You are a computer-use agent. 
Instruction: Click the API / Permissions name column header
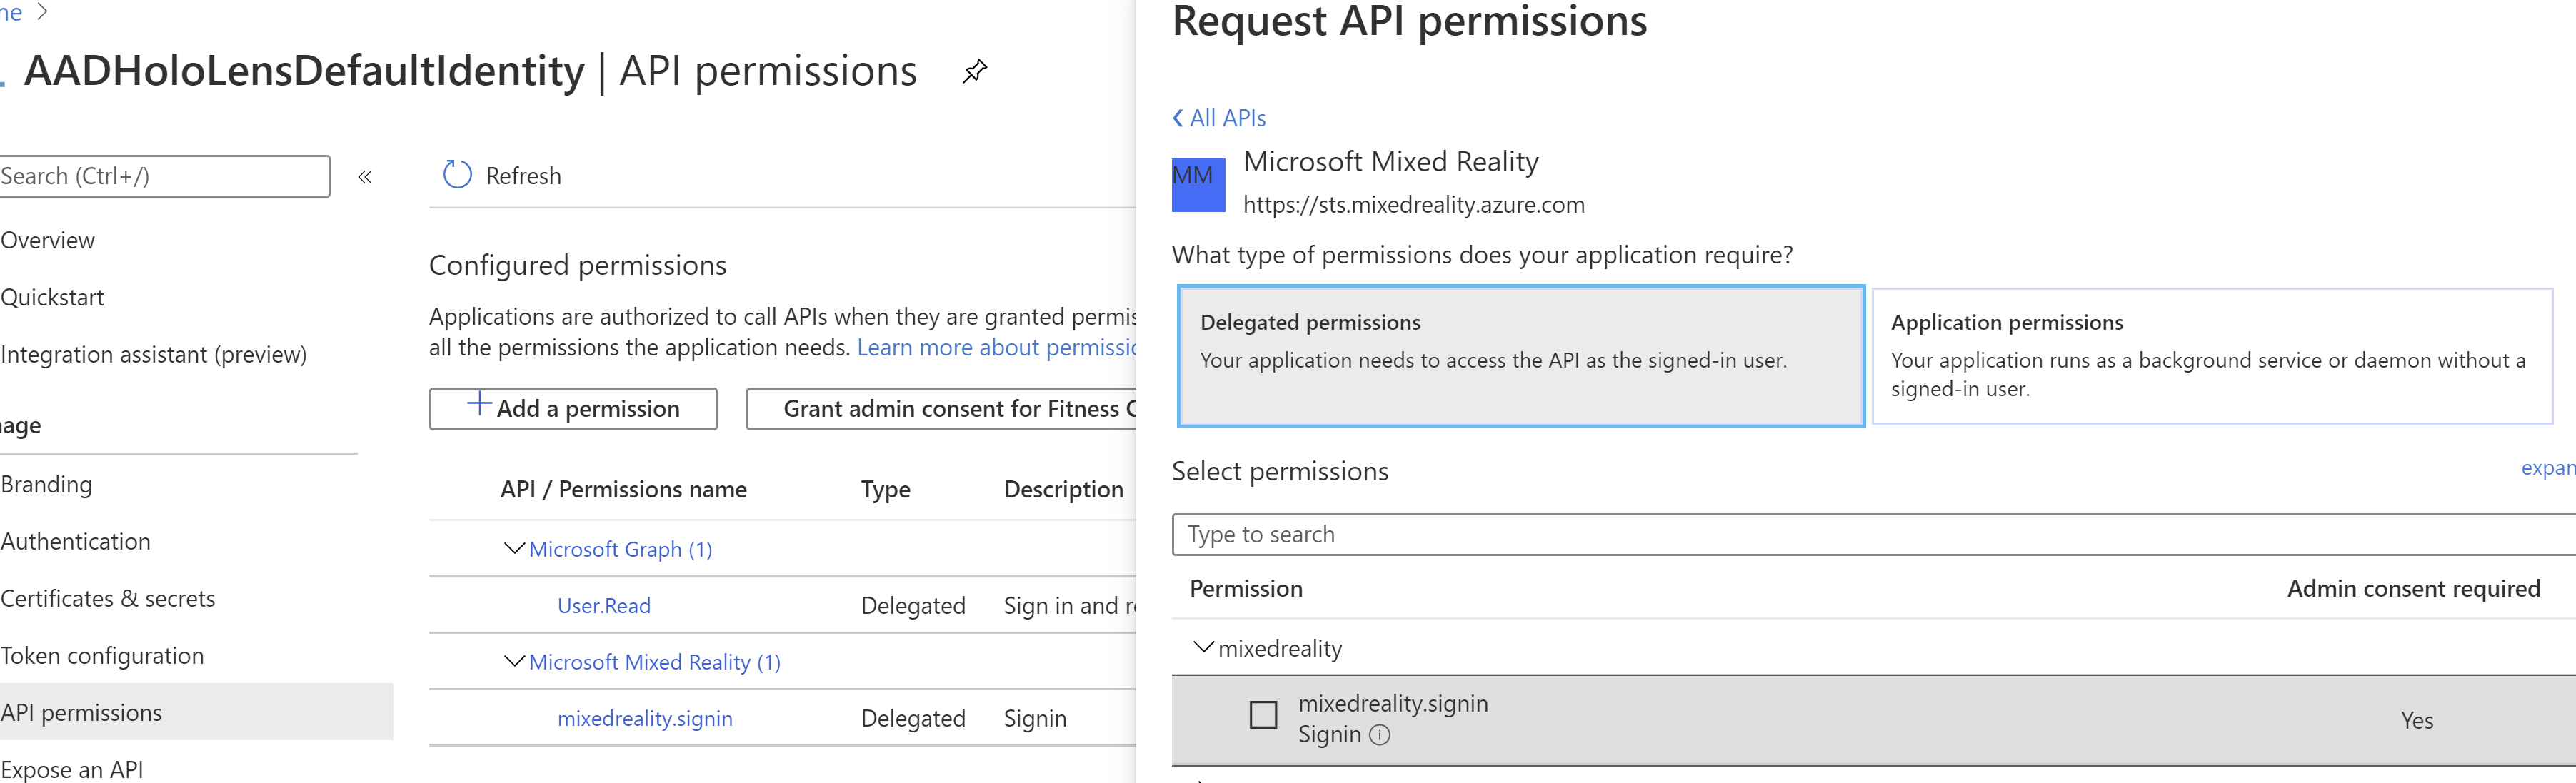(623, 489)
